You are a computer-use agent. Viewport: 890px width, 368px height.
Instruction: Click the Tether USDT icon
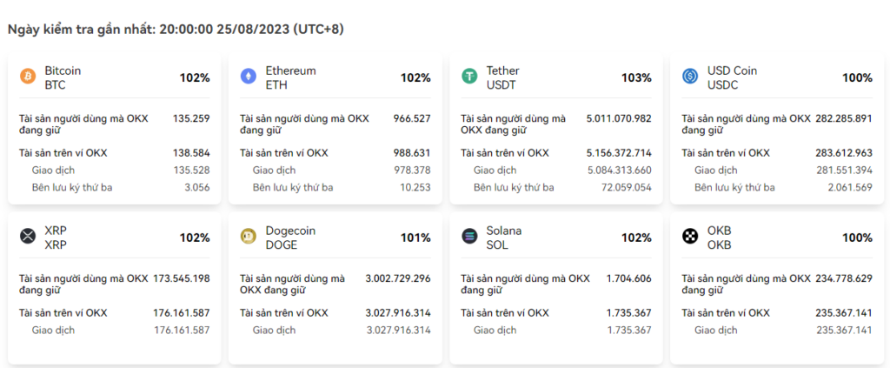(469, 77)
